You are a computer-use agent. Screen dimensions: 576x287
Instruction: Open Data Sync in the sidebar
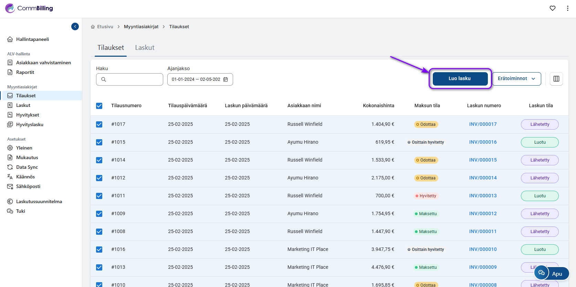tap(27, 167)
